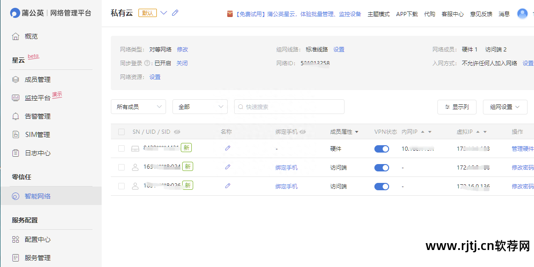Image resolution: width=534 pixels, height=267 pixels.
Task: Click the 修改 link next to 对等网络
Action: tap(183, 50)
